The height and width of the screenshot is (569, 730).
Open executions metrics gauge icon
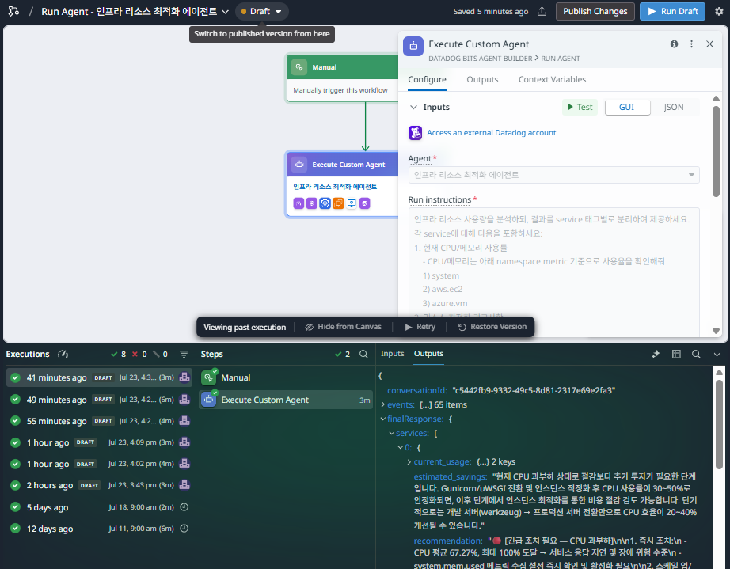point(63,354)
